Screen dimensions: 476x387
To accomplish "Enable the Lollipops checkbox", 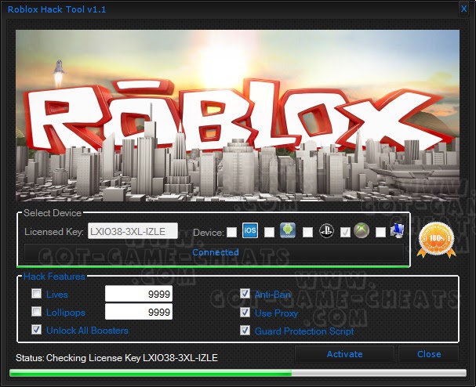I will coord(36,312).
